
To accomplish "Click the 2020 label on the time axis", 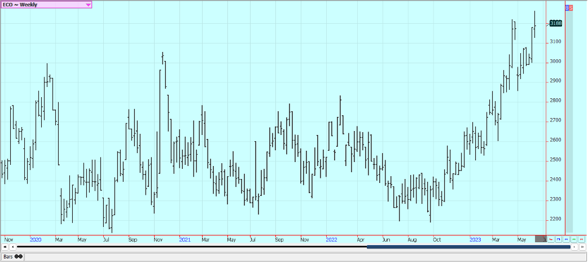I will [36, 239].
